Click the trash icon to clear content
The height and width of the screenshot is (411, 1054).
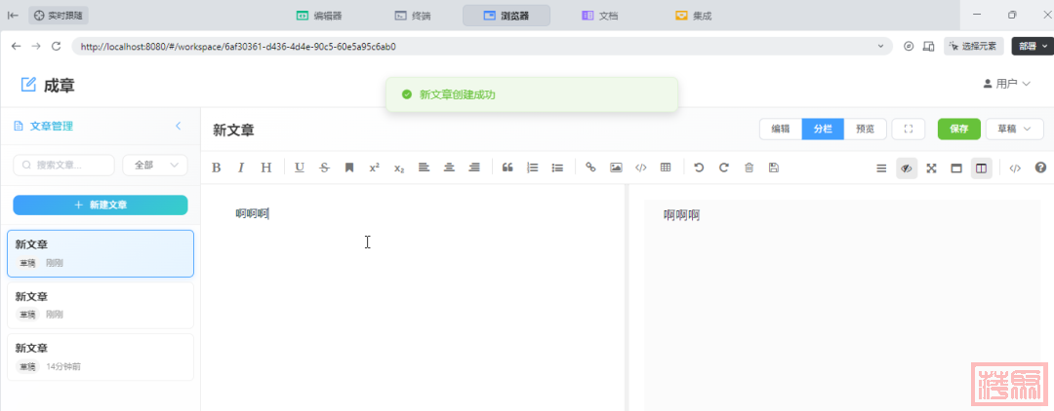tap(749, 168)
